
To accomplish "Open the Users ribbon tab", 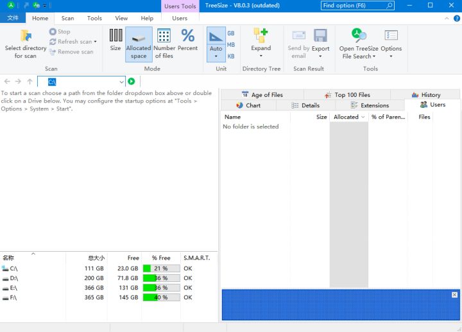I will [180, 18].
